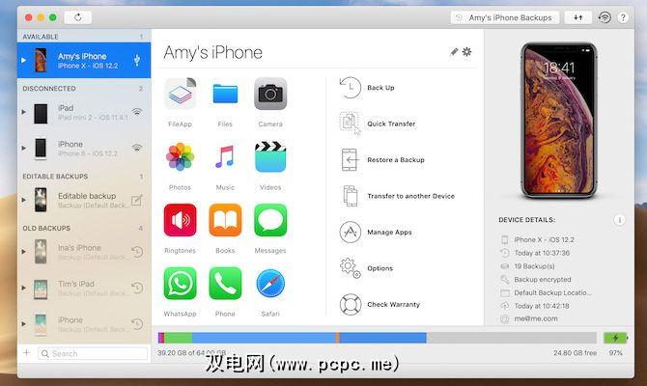Click '24.80 GB free' text
The width and height of the screenshot is (647, 386).
click(x=576, y=353)
